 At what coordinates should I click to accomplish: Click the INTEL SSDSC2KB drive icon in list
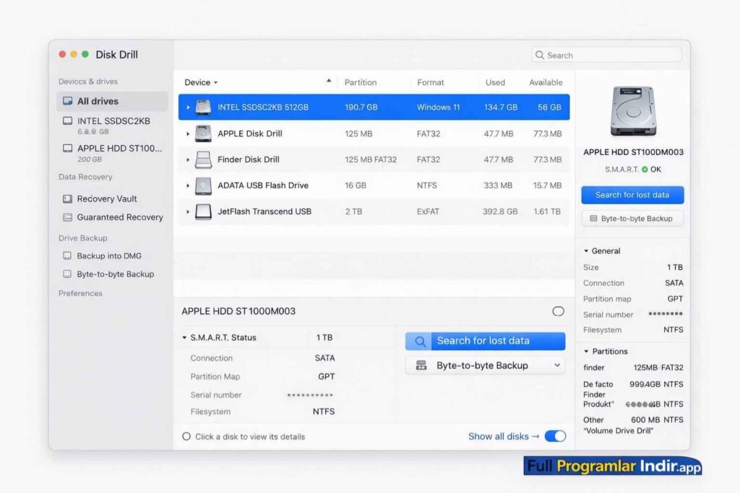(203, 107)
